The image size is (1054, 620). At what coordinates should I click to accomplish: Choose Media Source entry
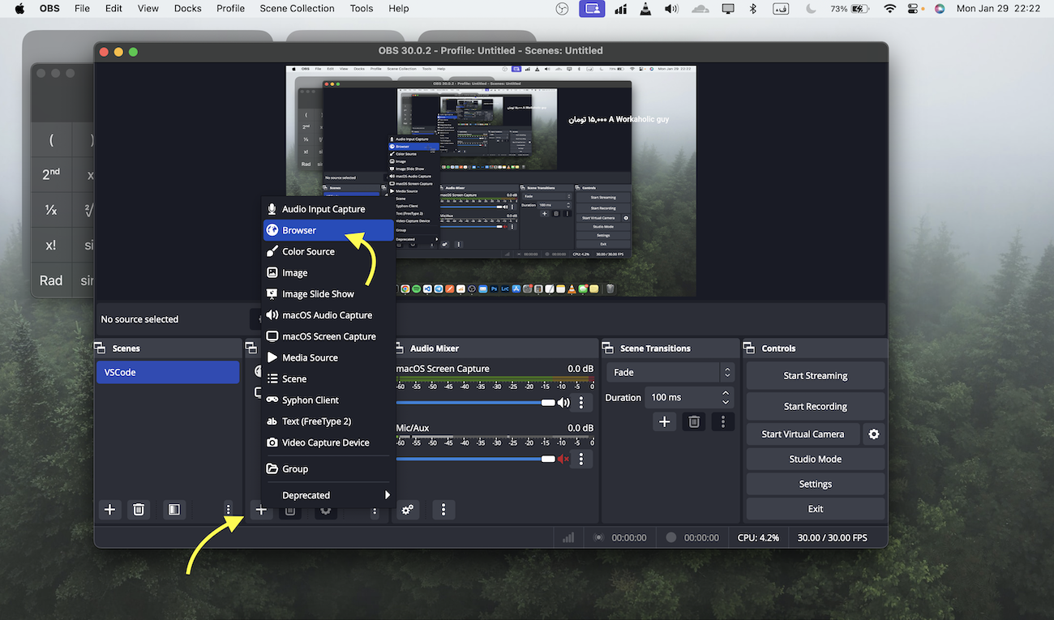(x=328, y=357)
